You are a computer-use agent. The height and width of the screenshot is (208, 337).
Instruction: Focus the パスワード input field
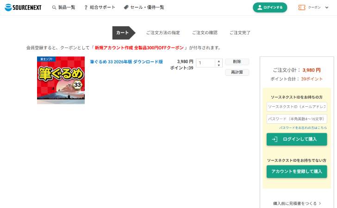click(297, 119)
